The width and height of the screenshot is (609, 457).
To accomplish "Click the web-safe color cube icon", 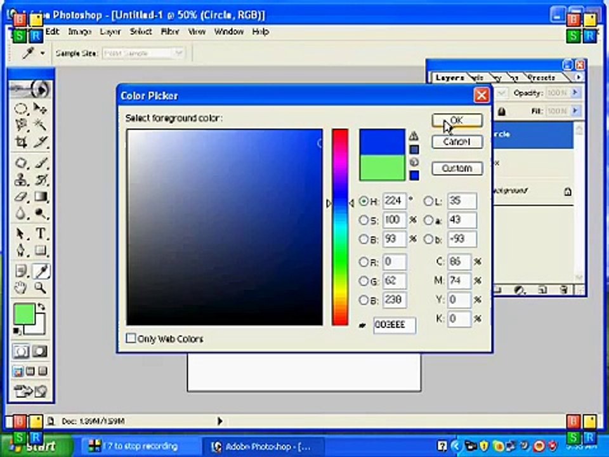I will tap(414, 162).
